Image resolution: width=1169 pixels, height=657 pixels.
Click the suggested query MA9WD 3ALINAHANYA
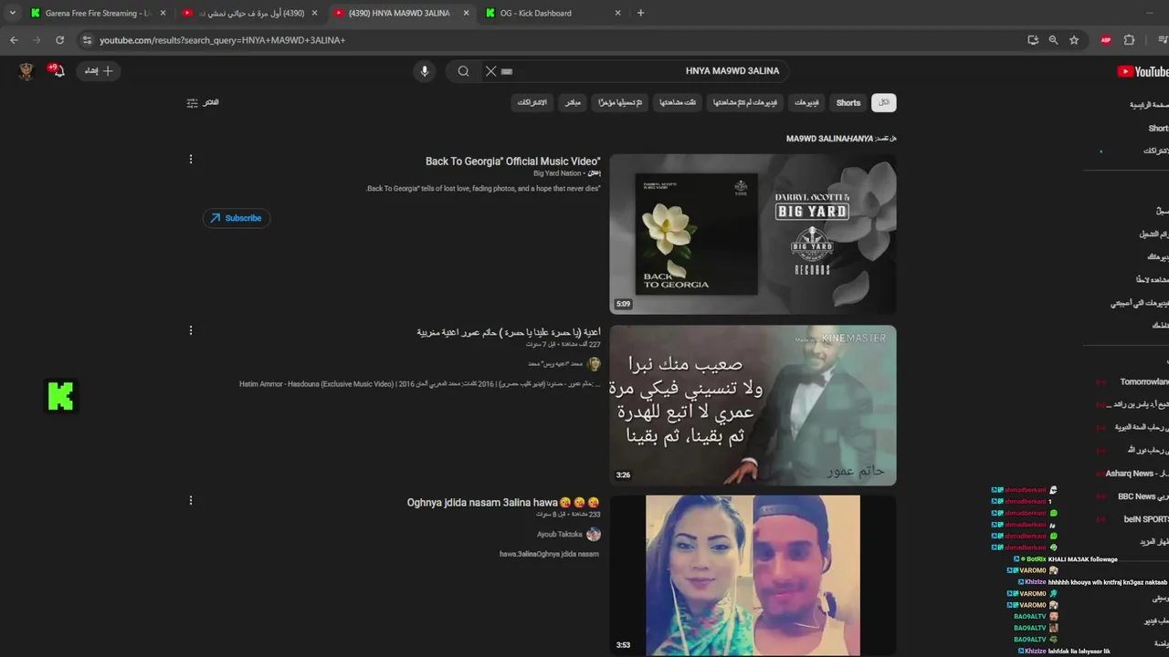(829, 139)
